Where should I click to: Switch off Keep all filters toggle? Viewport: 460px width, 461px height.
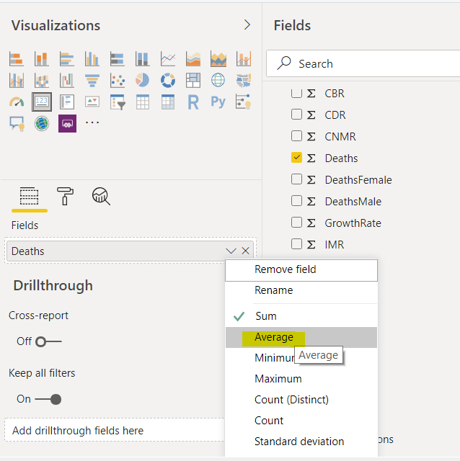tap(48, 399)
